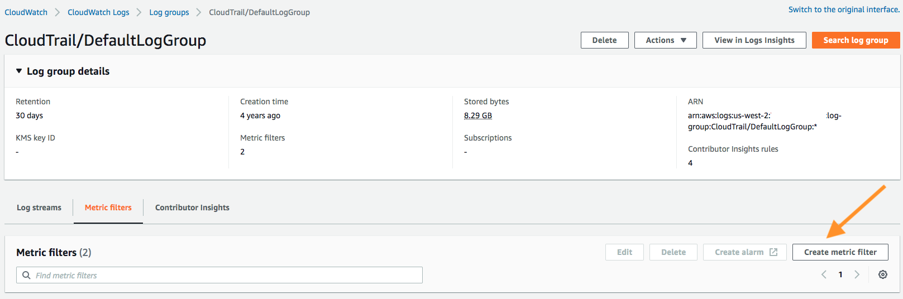The height and width of the screenshot is (299, 903).
Task: Click the 8.29 GB stored bytes value
Action: coord(478,115)
